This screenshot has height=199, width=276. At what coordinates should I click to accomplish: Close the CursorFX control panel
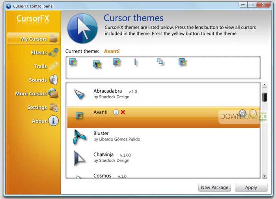(263, 5)
